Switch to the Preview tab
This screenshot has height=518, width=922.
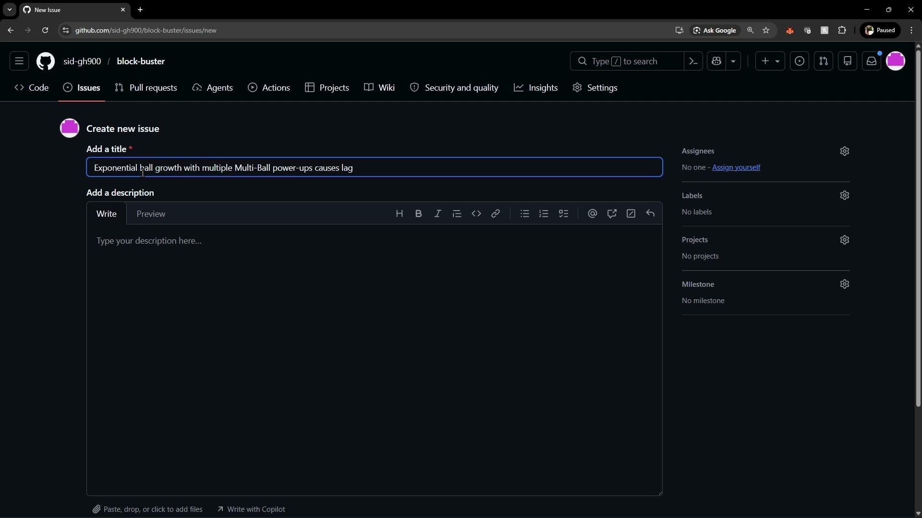pyautogui.click(x=151, y=214)
